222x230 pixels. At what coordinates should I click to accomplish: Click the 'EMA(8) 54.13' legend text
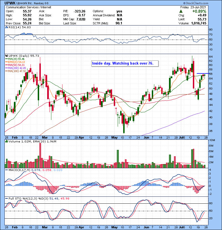click(x=16, y=62)
